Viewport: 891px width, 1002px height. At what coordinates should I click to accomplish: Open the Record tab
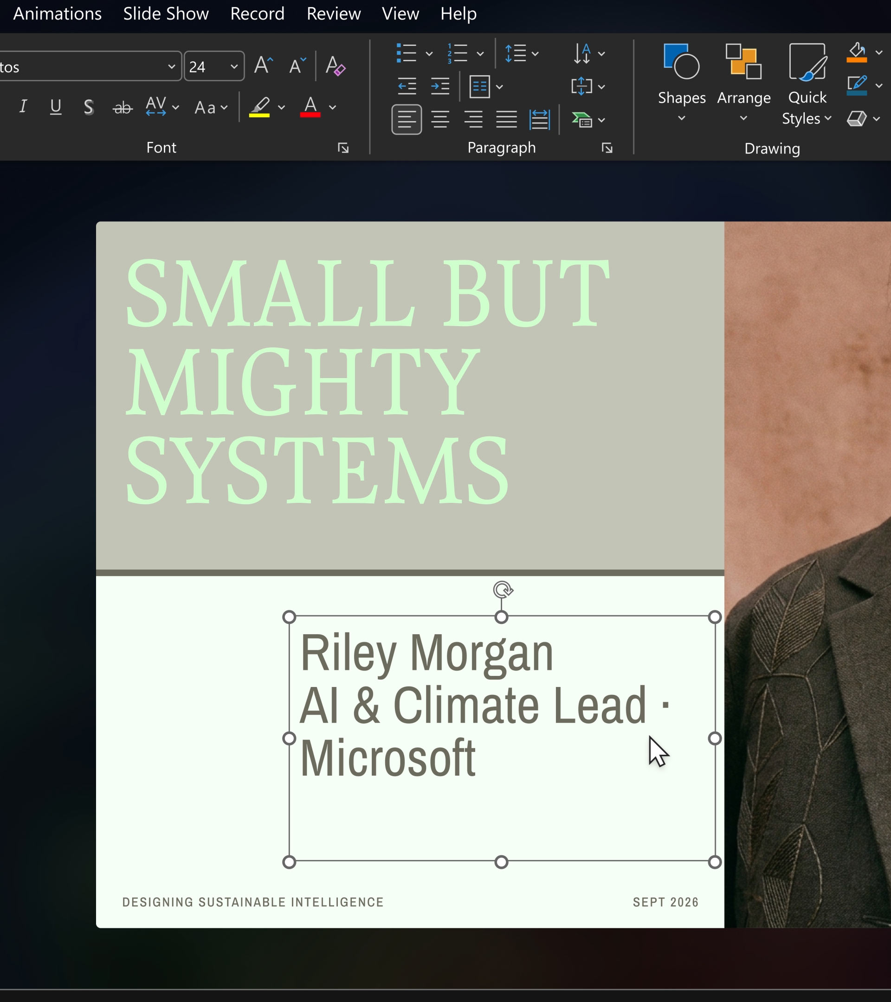[258, 14]
